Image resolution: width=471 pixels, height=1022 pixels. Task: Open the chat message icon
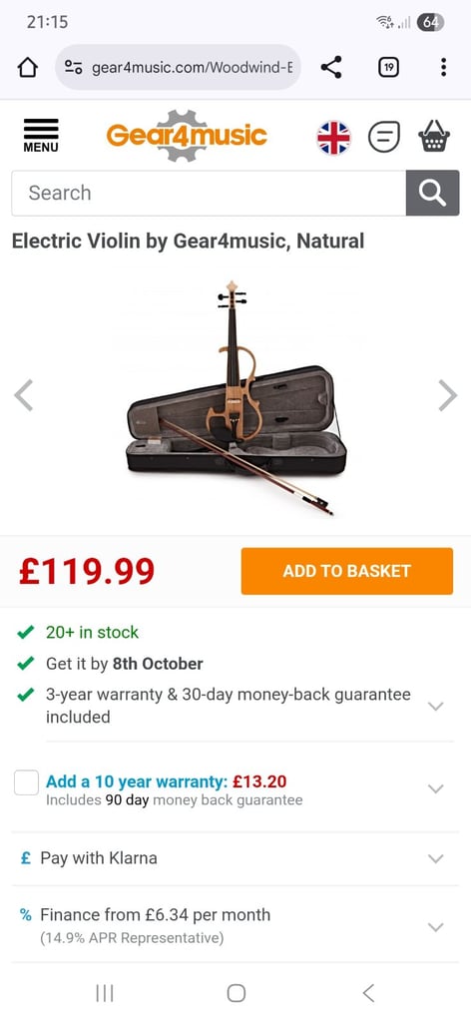coord(384,138)
